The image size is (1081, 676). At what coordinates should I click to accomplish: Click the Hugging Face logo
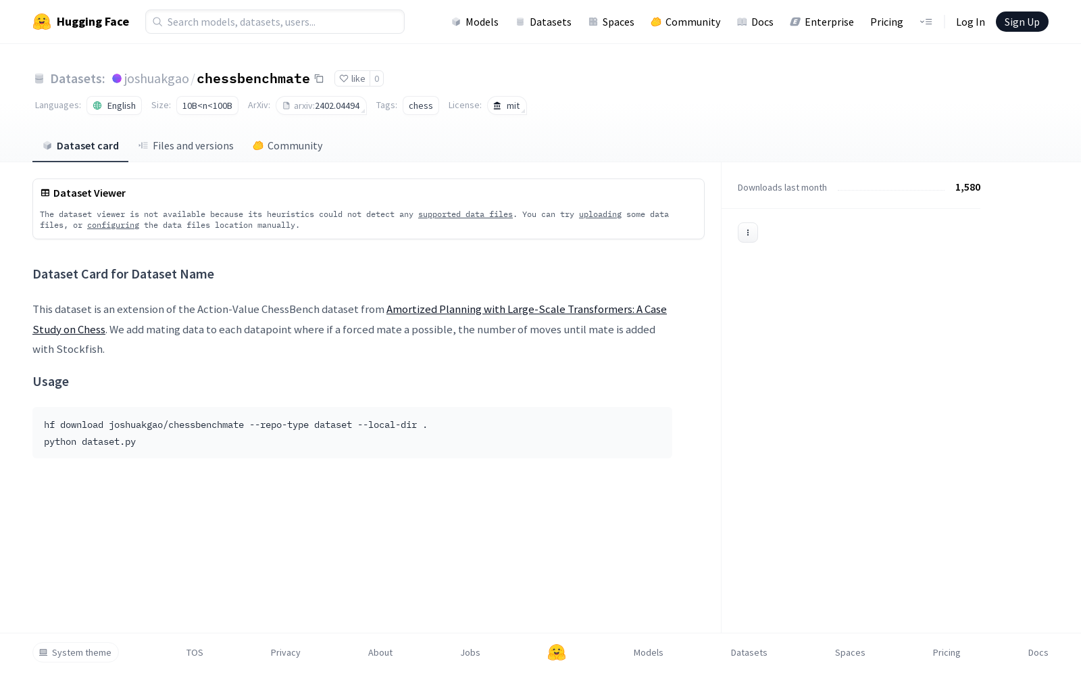click(x=81, y=22)
